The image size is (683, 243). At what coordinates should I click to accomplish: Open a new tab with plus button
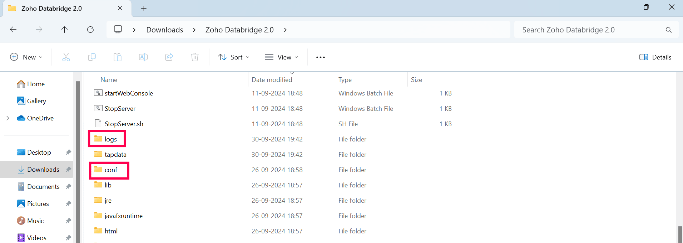point(144,8)
